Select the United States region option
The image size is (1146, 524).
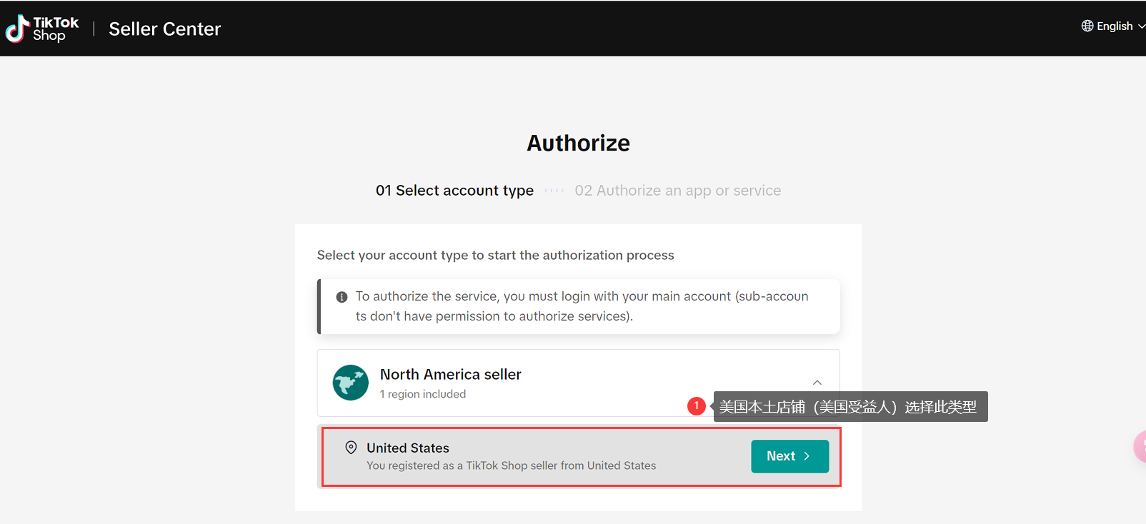[x=511, y=456]
